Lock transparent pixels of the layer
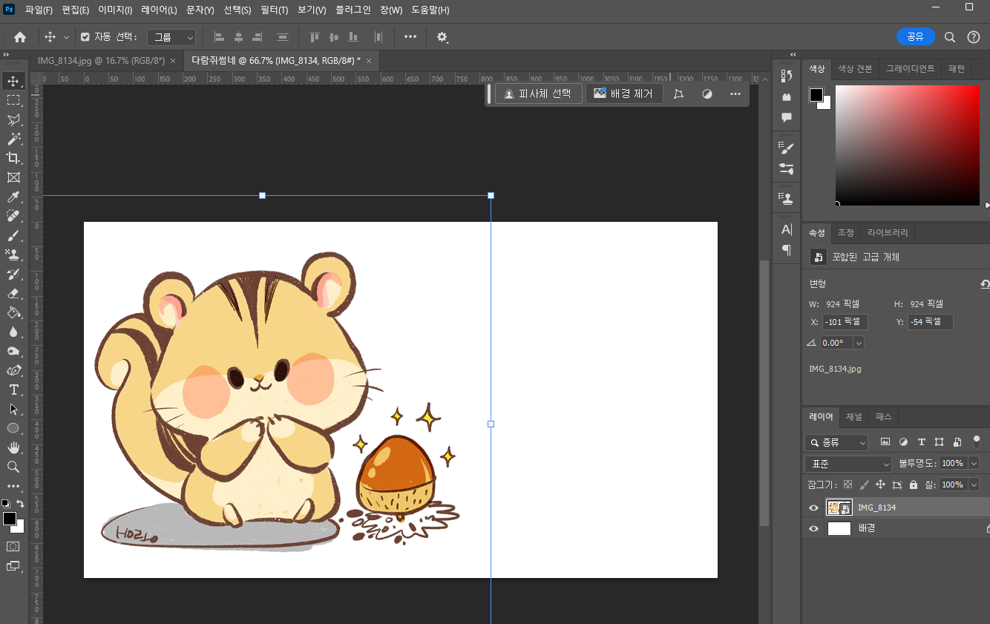 pyautogui.click(x=848, y=485)
